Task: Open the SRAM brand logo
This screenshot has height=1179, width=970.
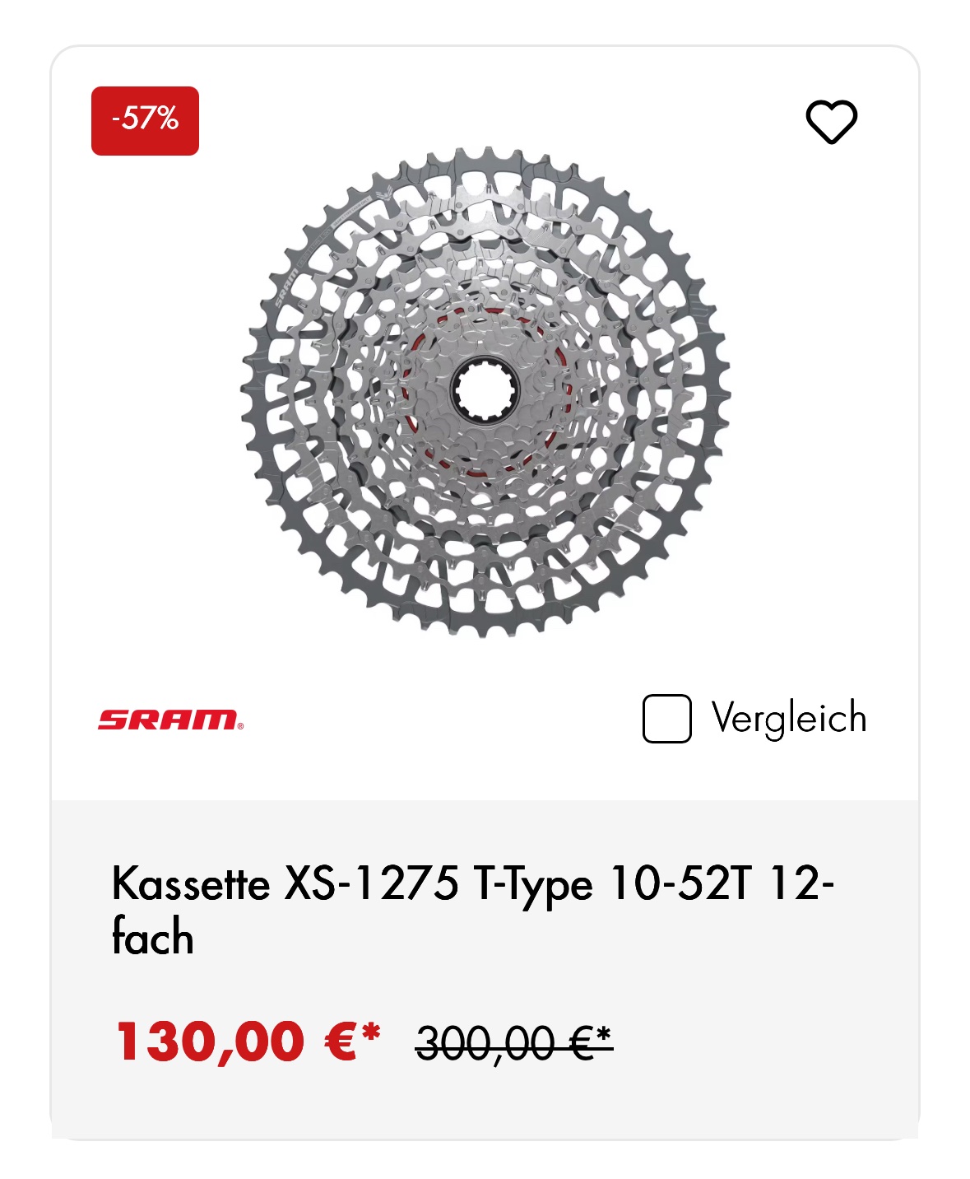Action: [170, 720]
